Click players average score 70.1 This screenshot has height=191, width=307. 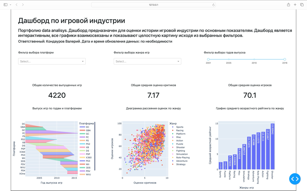(x=250, y=95)
